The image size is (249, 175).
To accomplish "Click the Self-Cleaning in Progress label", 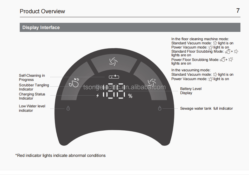I will (x=32, y=78).
